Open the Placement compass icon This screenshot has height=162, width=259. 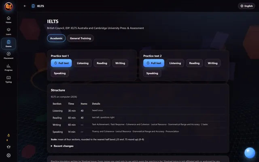pos(8,54)
